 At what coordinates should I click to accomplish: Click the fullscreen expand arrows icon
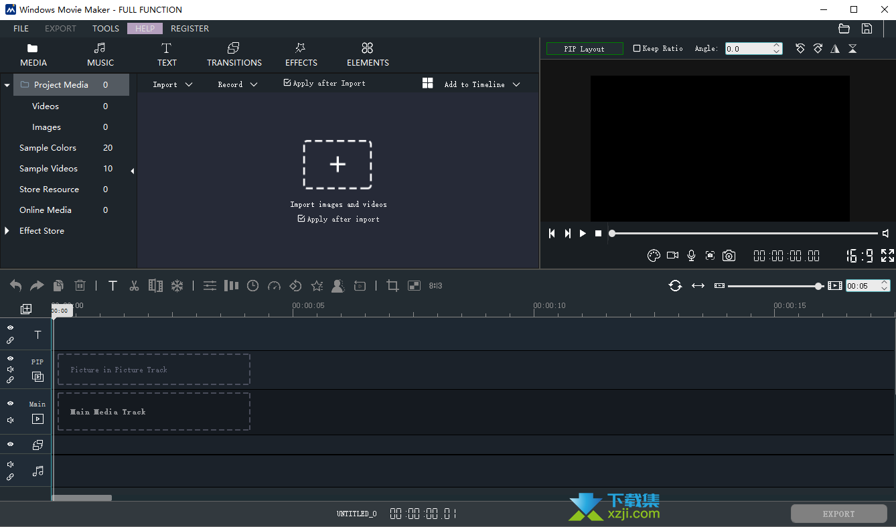pyautogui.click(x=887, y=255)
